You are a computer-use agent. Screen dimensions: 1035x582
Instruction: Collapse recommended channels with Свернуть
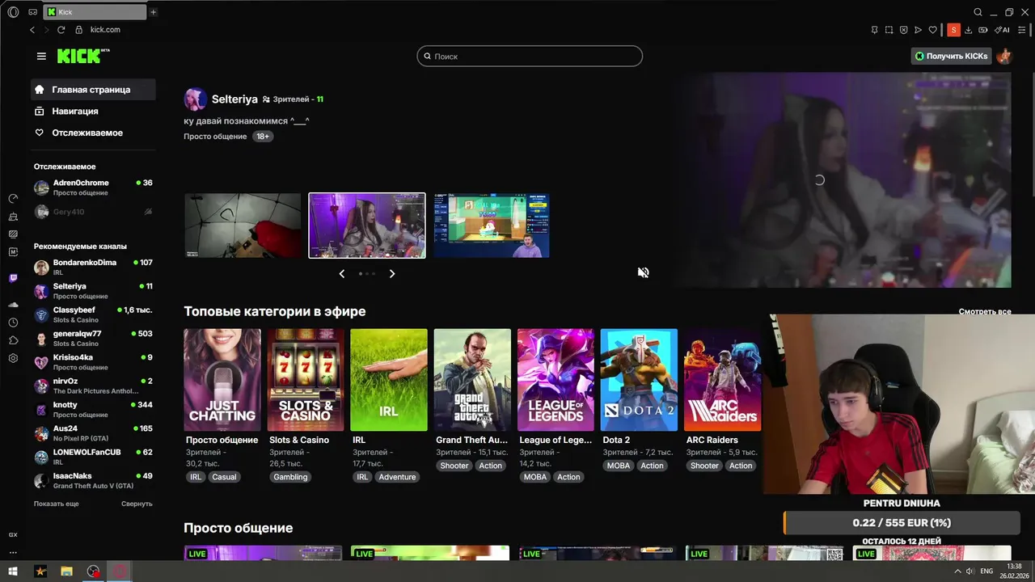pyautogui.click(x=137, y=504)
